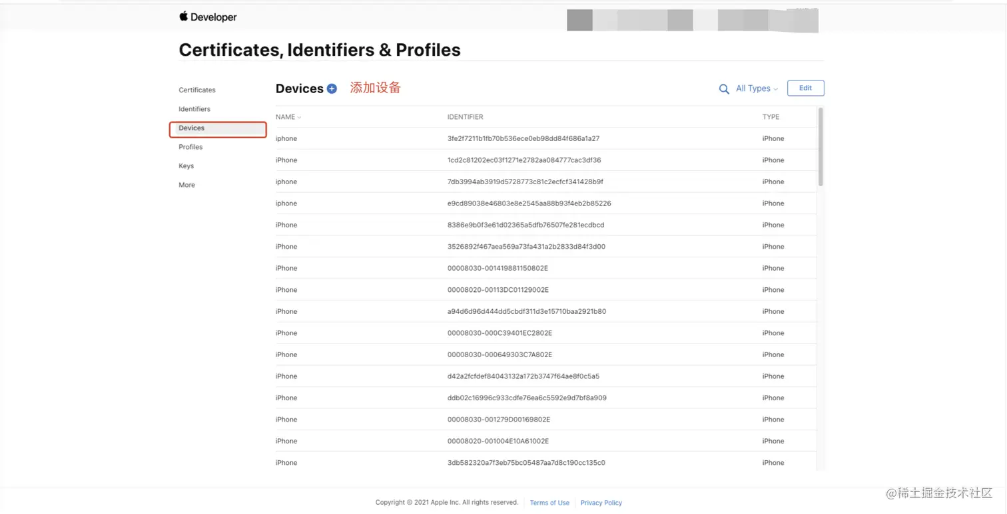Click the blue plus icon to add device
Screen dimensions: 1007x514
tap(332, 88)
